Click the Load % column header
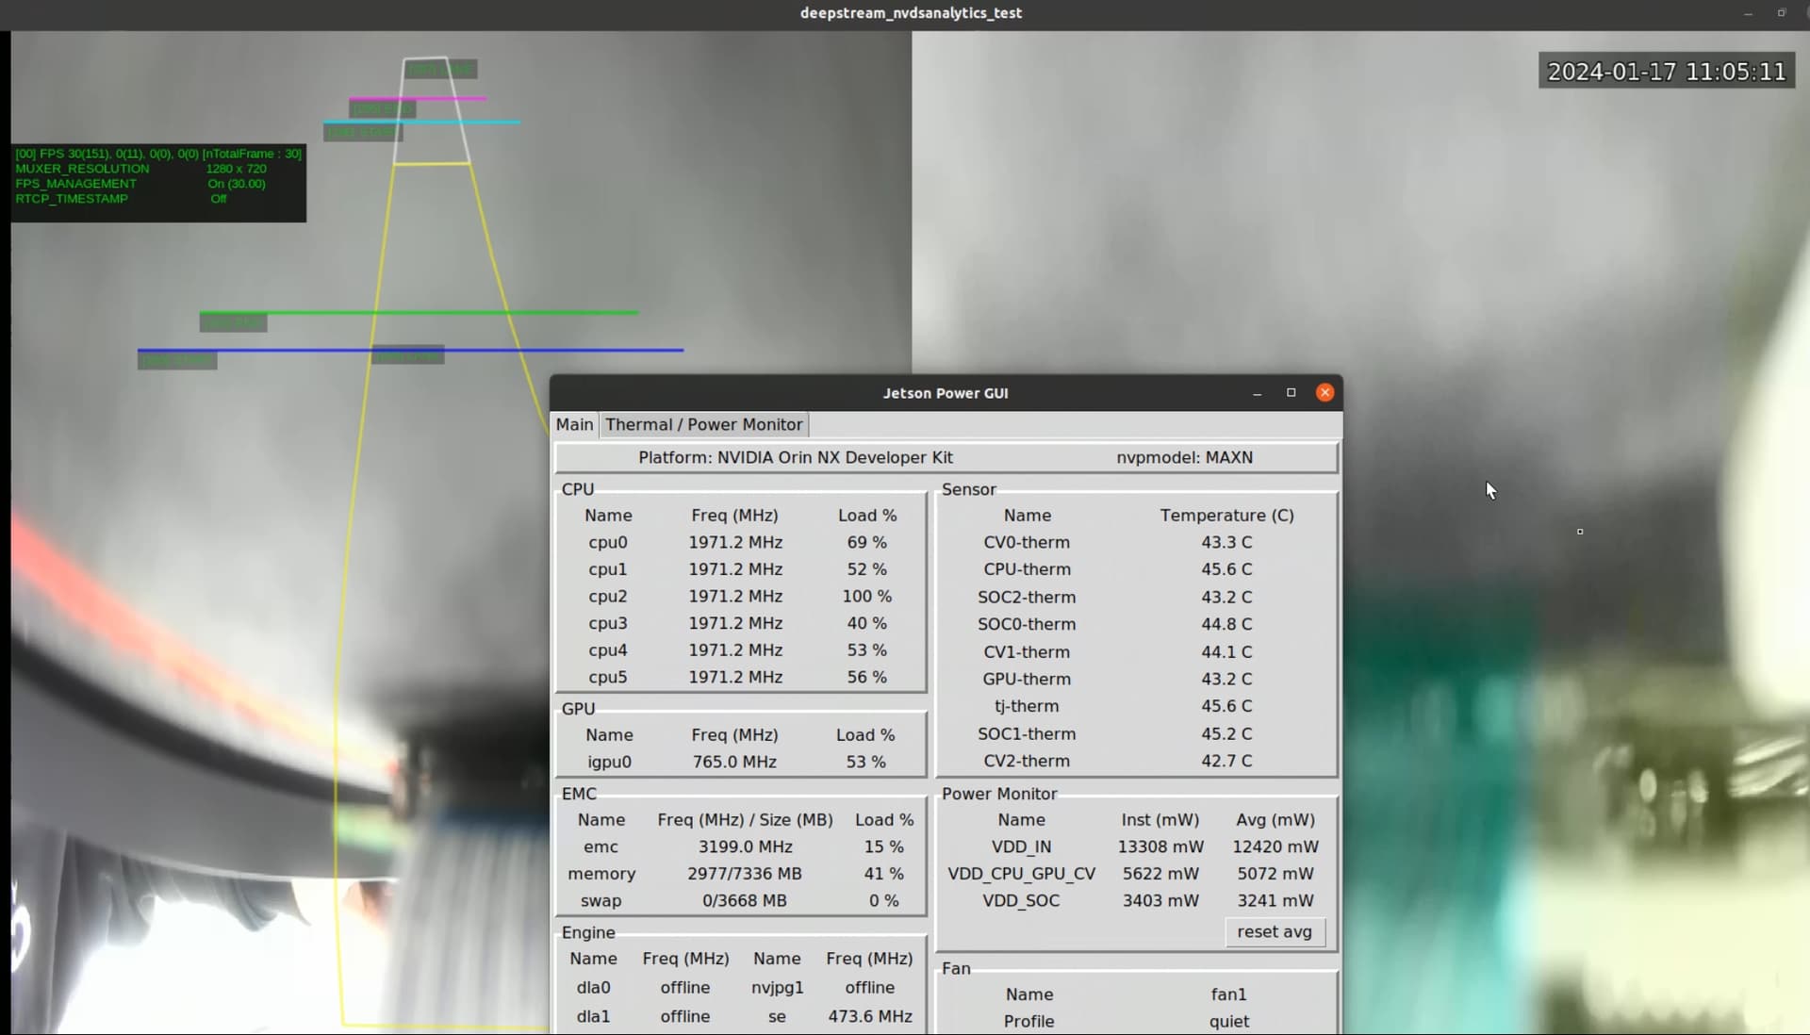Viewport: 1810px width, 1035px height. 866,515
